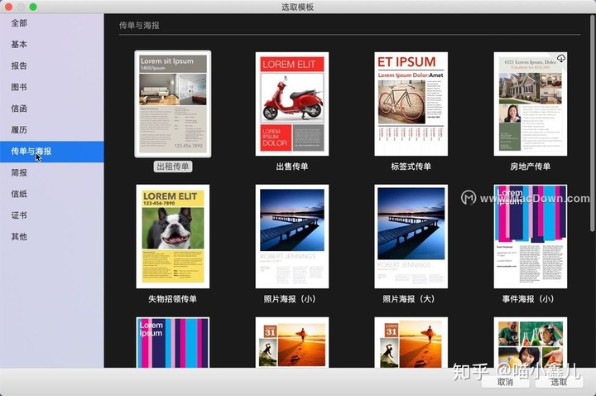Pick the 出售传单 scooter template
596x396 pixels.
(292, 104)
